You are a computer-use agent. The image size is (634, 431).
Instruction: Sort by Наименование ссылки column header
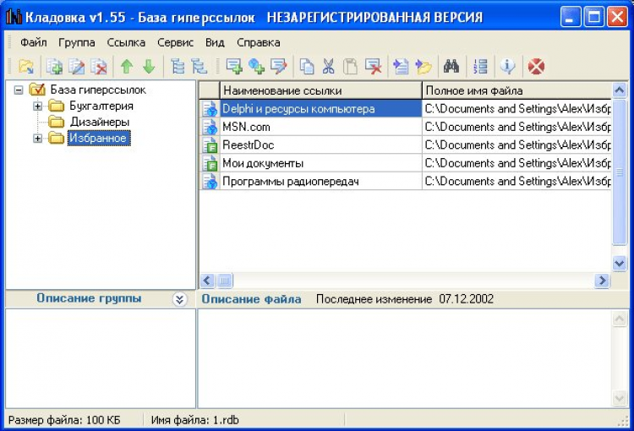coord(320,90)
